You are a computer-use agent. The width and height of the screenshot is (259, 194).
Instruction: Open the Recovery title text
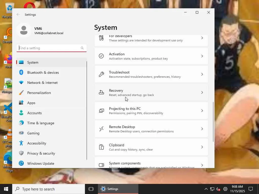click(116, 90)
